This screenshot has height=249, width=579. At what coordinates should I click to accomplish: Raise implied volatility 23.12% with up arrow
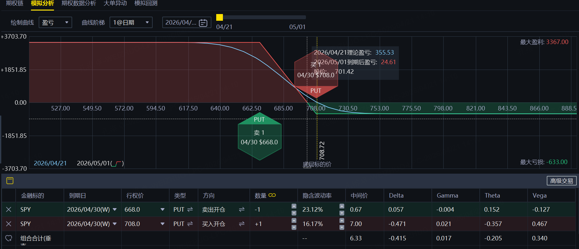[x=342, y=206]
